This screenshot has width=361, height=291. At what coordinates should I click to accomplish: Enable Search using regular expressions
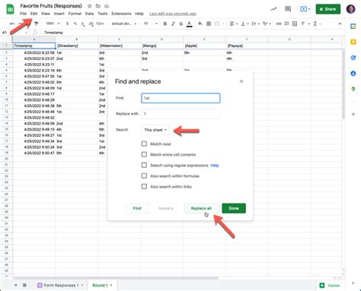click(144, 165)
